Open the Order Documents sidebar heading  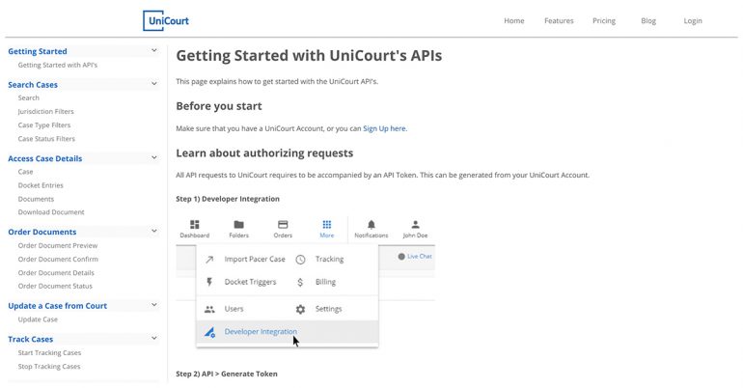point(42,233)
